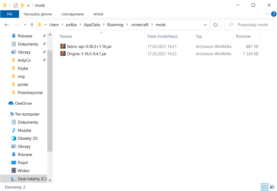Select the fabric-api-0.30.3+1.16.jar file
277x191 pixels.
(89, 46)
